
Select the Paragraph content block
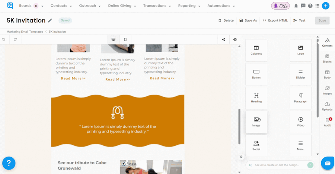click(x=301, y=98)
